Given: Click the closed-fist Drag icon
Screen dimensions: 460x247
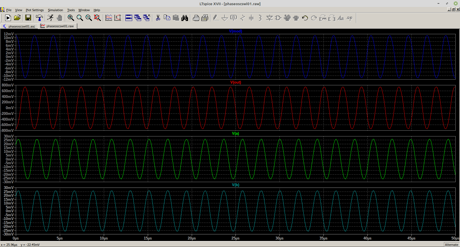Looking at the screenshot, I should point(296,18).
